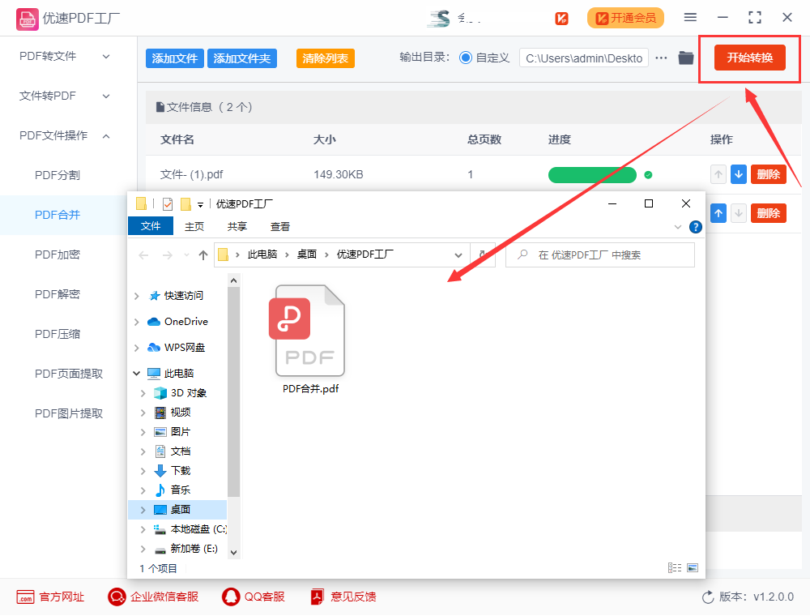Switch Explorer to details view icon
Screen dimensions: 810x616
[675, 568]
